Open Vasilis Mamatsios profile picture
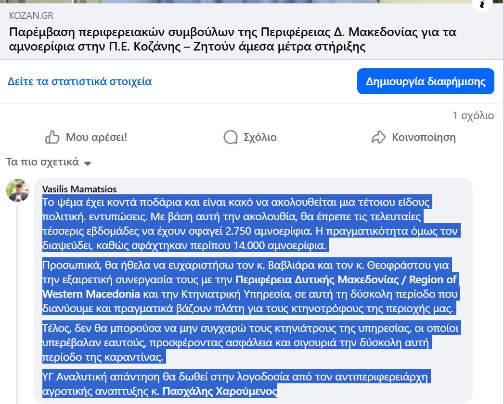 pos(18,190)
